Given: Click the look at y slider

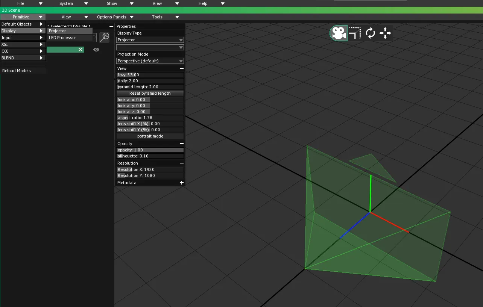Looking at the screenshot, I should pos(150,106).
